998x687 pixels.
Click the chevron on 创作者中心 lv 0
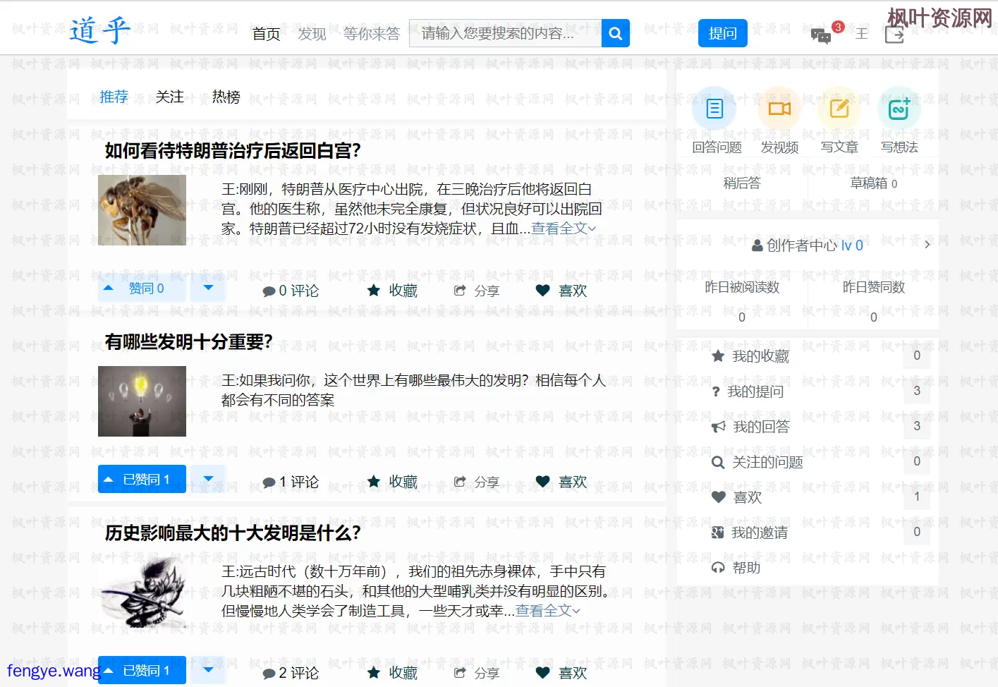[927, 245]
